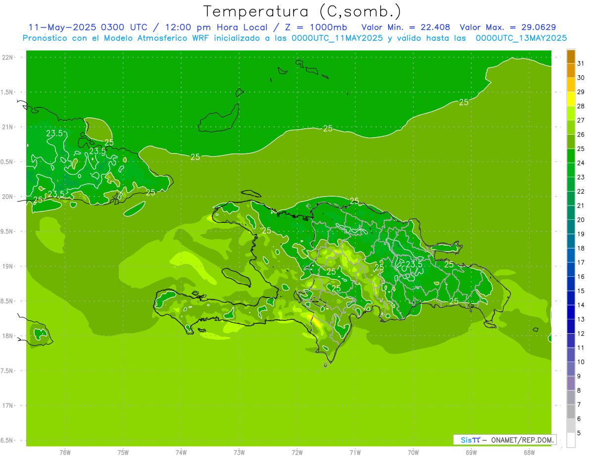Click the "8" value on the color scale
The width and height of the screenshot is (594, 459).
point(579,391)
